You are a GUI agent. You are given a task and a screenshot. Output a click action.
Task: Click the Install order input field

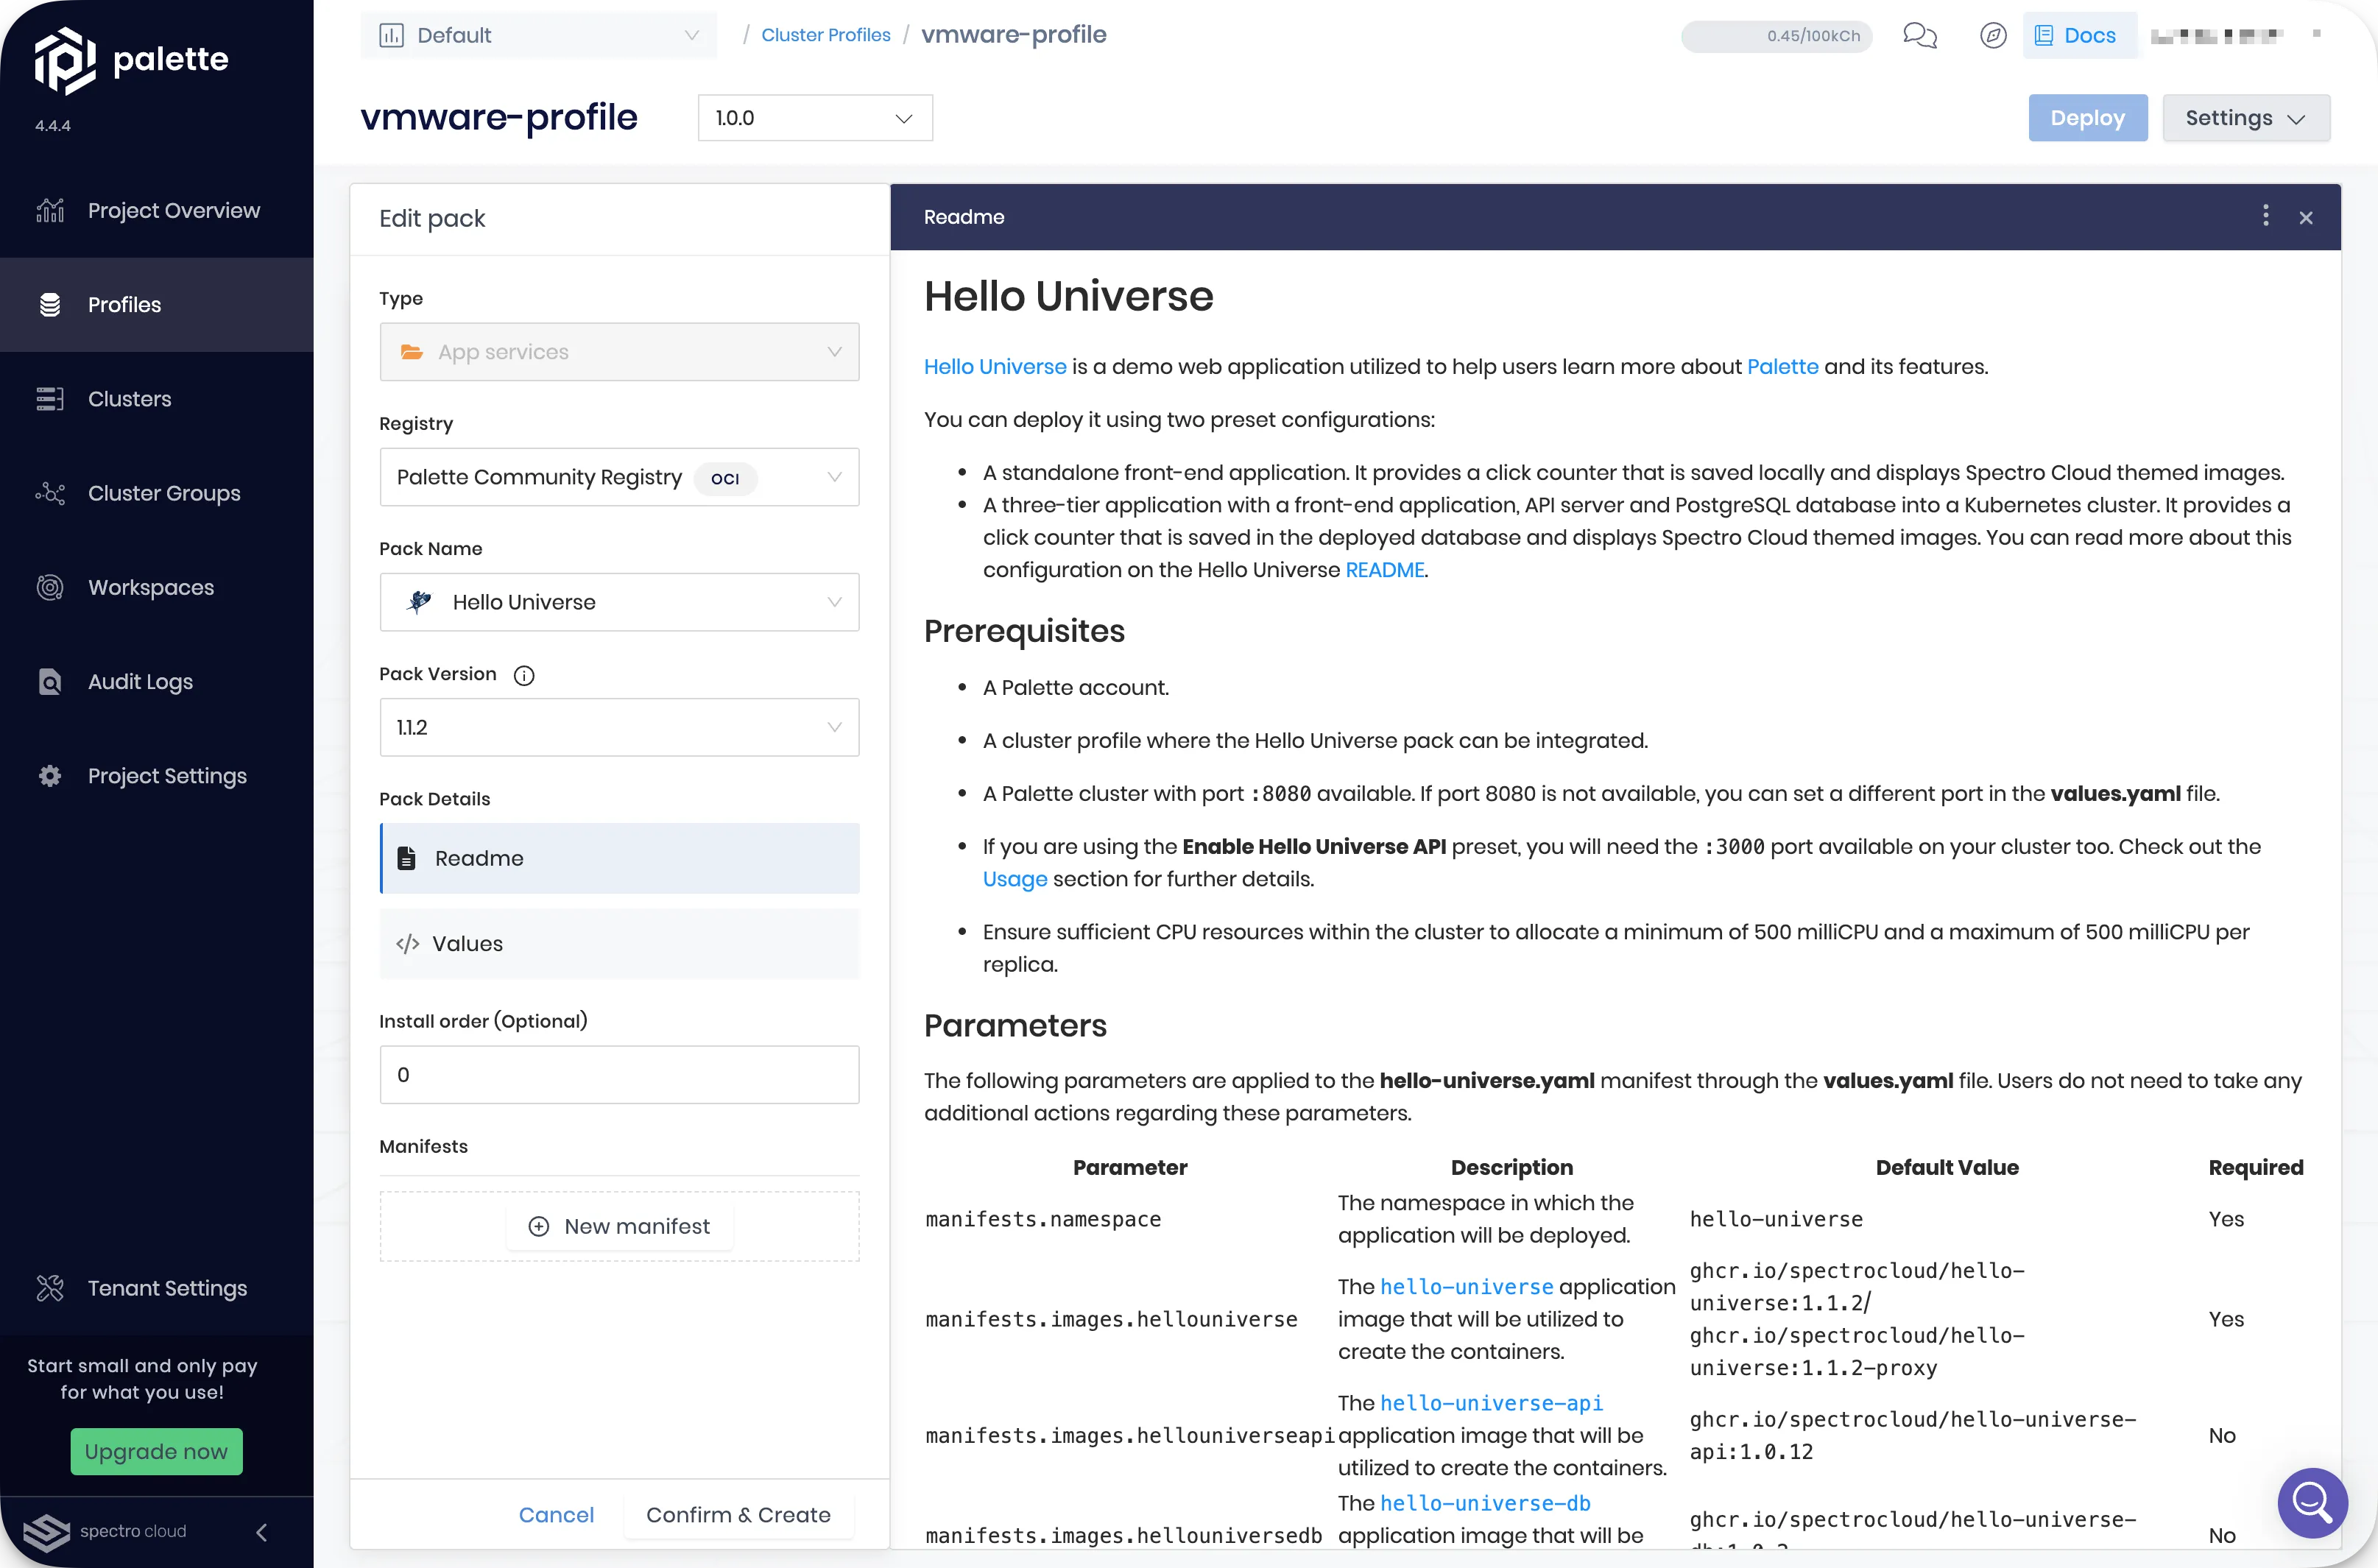(619, 1075)
